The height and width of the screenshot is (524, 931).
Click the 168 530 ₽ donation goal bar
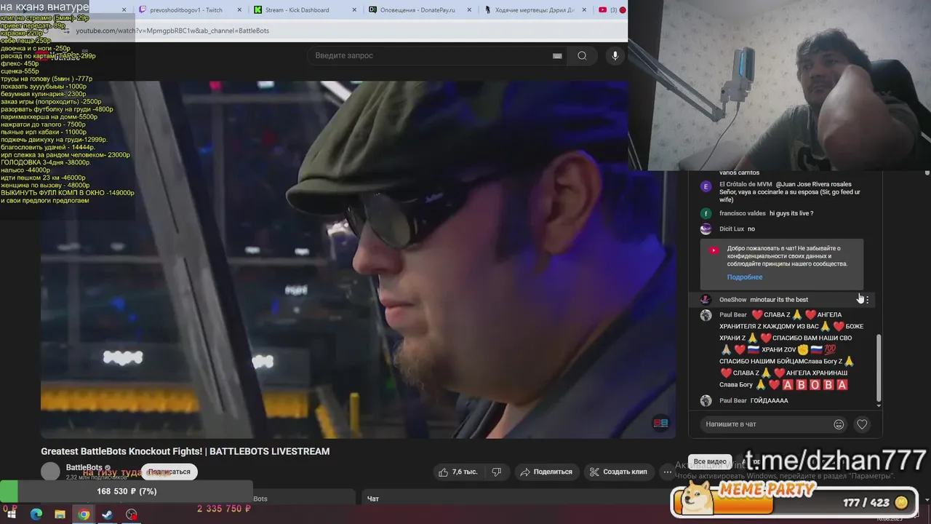(127, 491)
